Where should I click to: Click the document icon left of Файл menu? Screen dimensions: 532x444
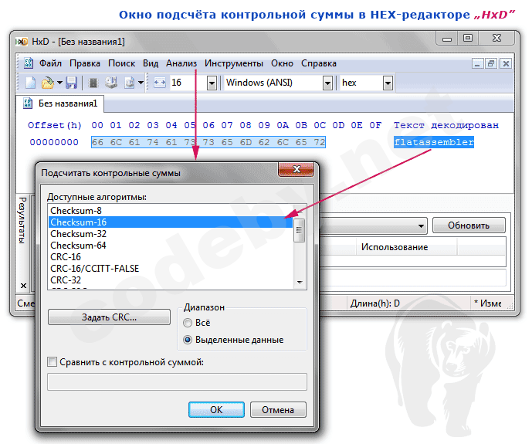[28, 63]
